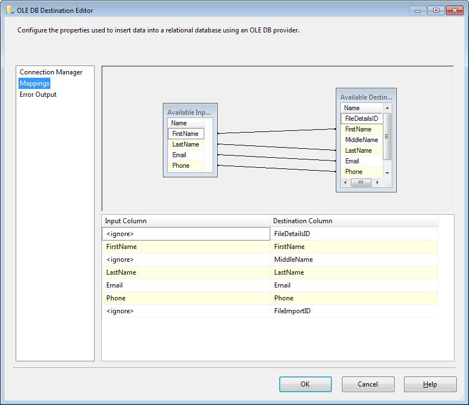Select FileDetailsID in the Available Destinations box

click(362, 119)
